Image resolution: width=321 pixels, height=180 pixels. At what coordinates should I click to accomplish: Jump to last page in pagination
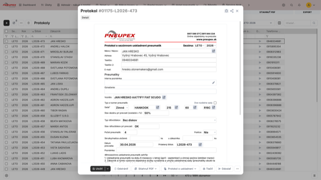[165, 175]
